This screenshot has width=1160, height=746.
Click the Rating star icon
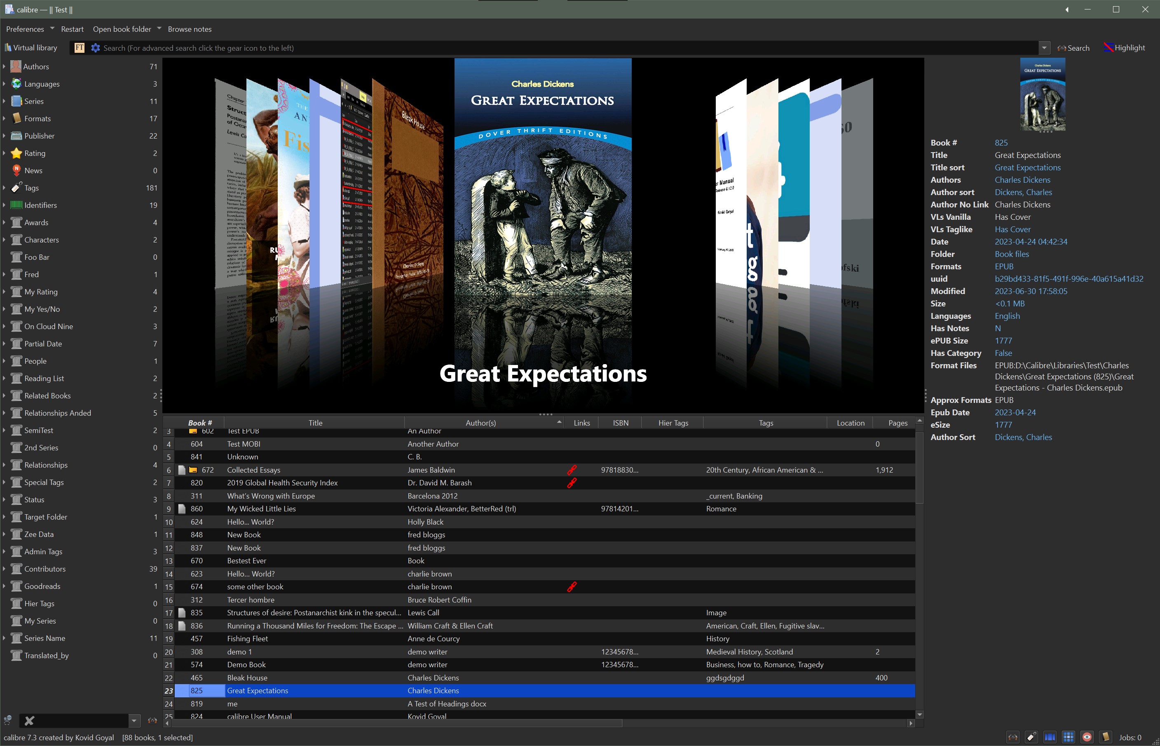pyautogui.click(x=16, y=153)
